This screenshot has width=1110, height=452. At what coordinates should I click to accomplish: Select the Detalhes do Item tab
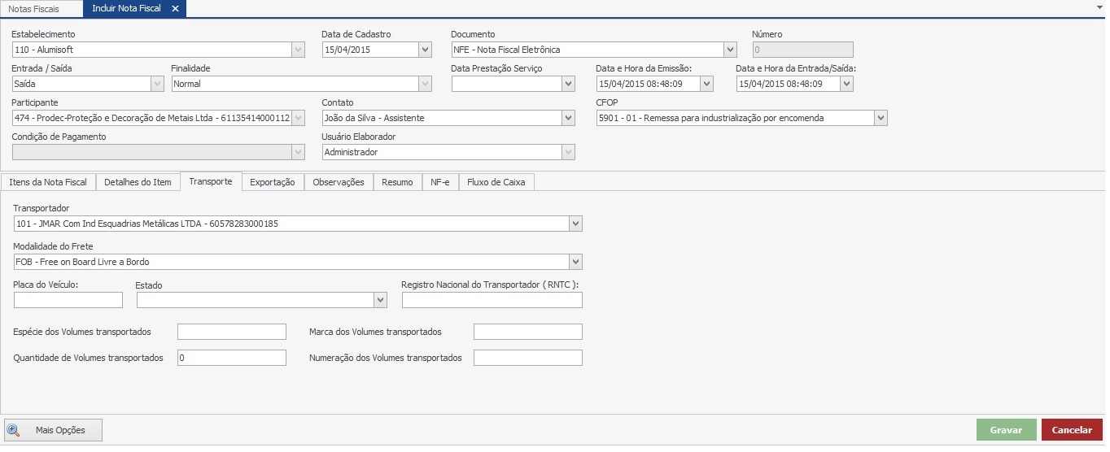(138, 182)
